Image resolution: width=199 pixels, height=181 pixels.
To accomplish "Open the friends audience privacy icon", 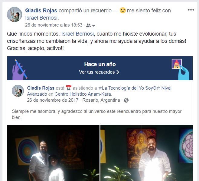I will [88, 25].
